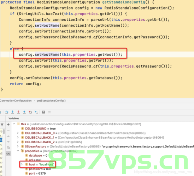This screenshot has width=194, height=176.
Task: Click the Drop Frame icon
Action: tap(30, 112)
